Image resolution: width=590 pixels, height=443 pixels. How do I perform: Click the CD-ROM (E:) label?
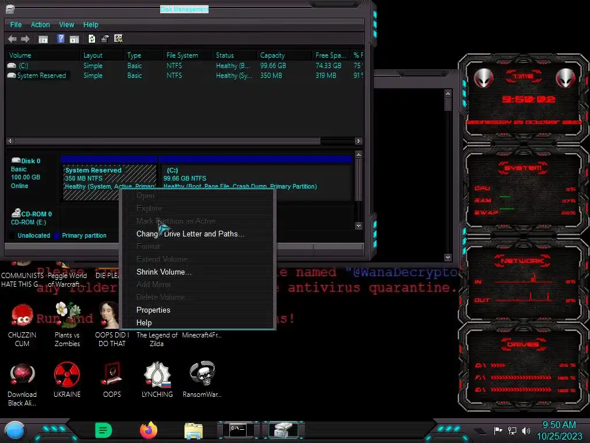pos(29,222)
